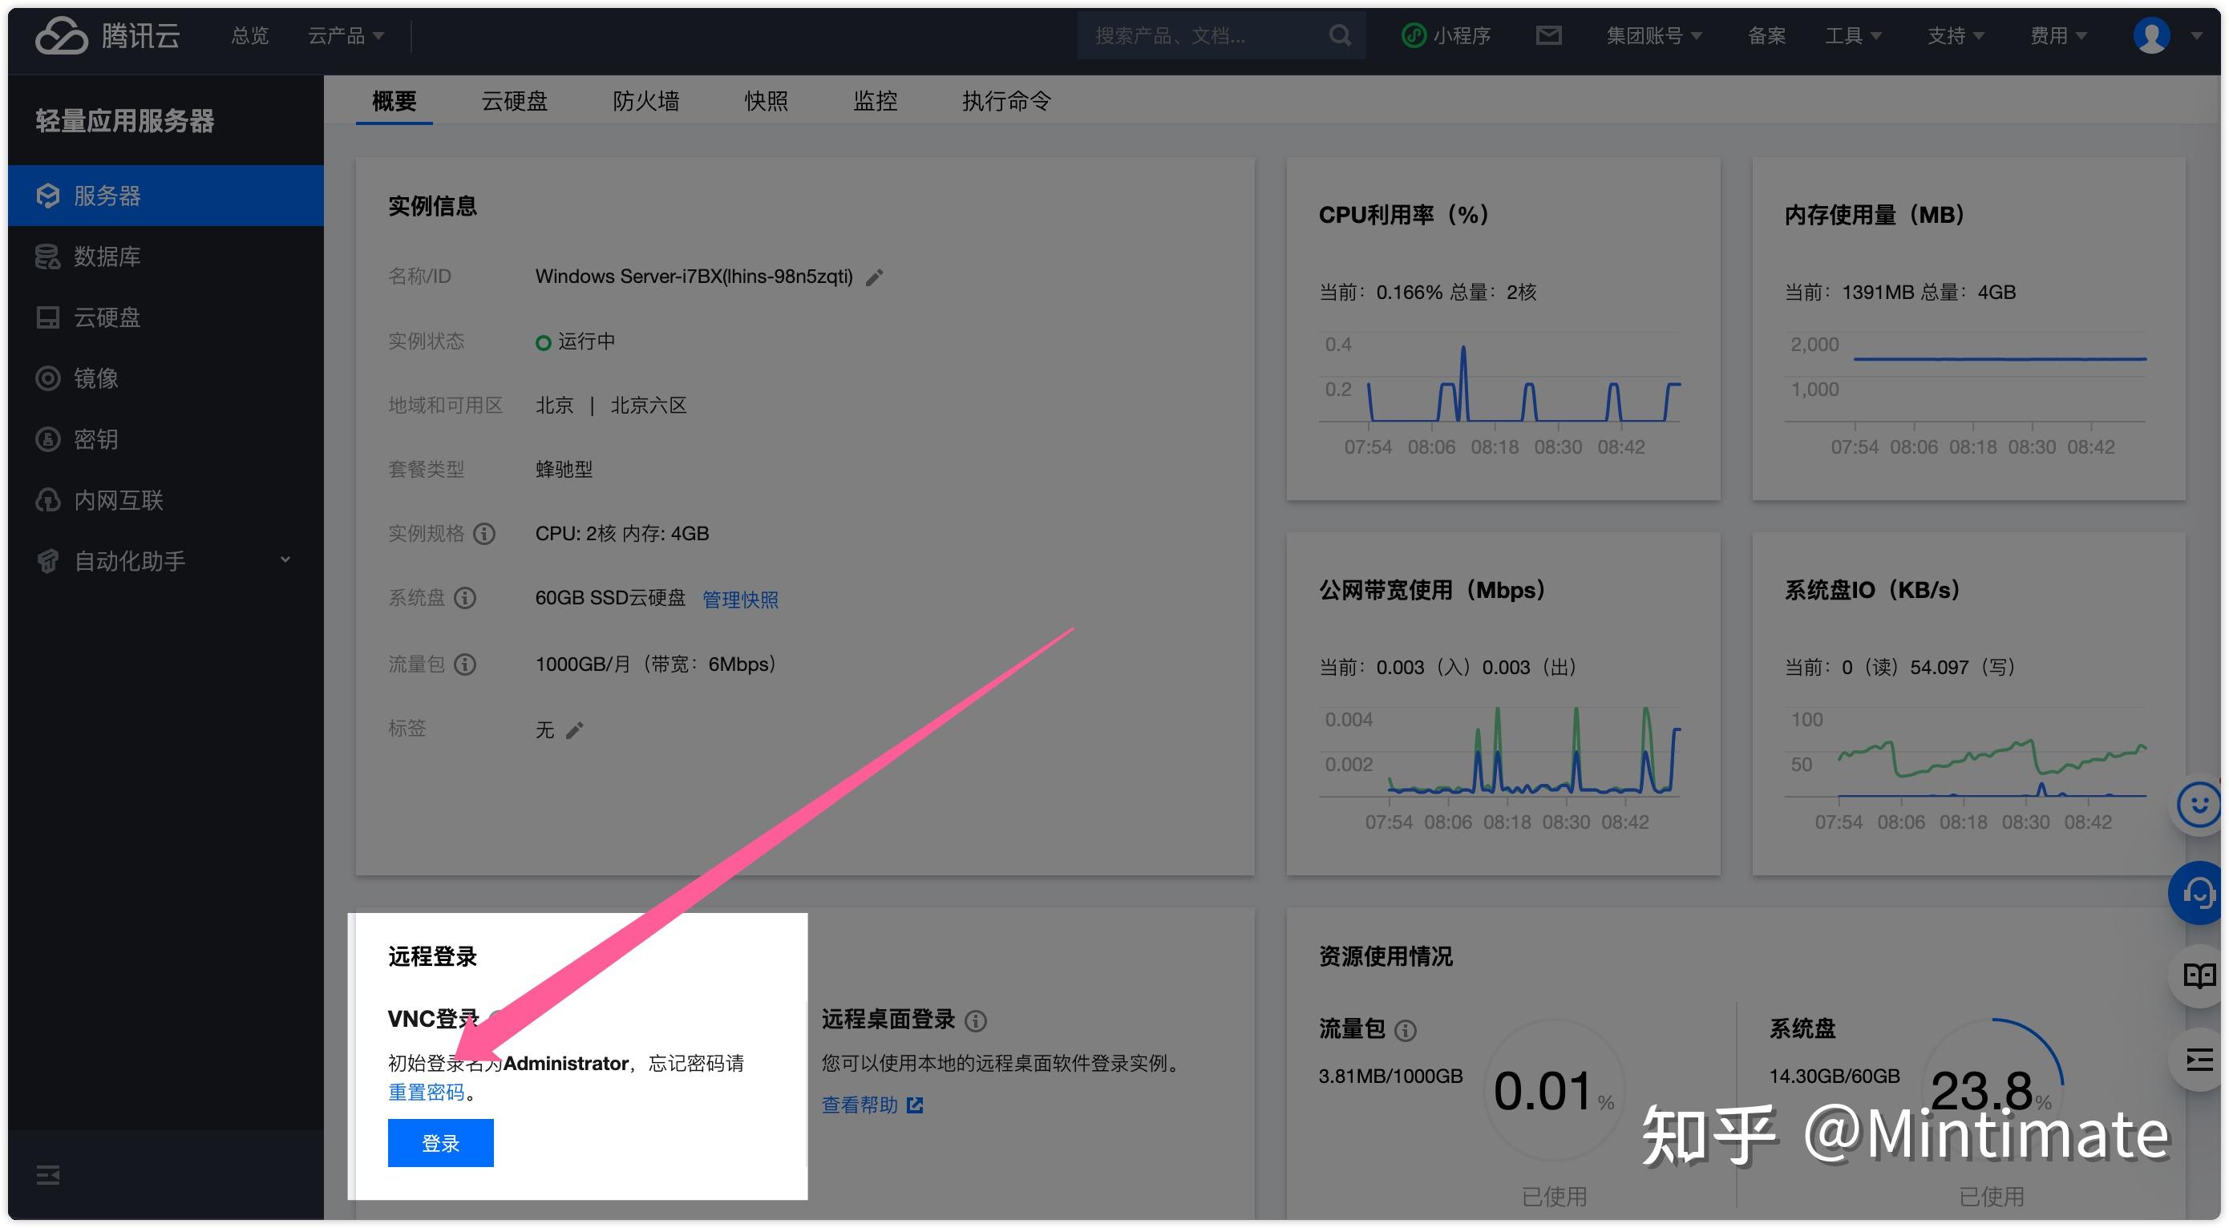
Task: Click the 小程序 mini-program icon
Action: (x=1446, y=34)
